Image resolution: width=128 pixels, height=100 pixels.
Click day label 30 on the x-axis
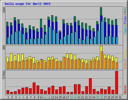116,97
